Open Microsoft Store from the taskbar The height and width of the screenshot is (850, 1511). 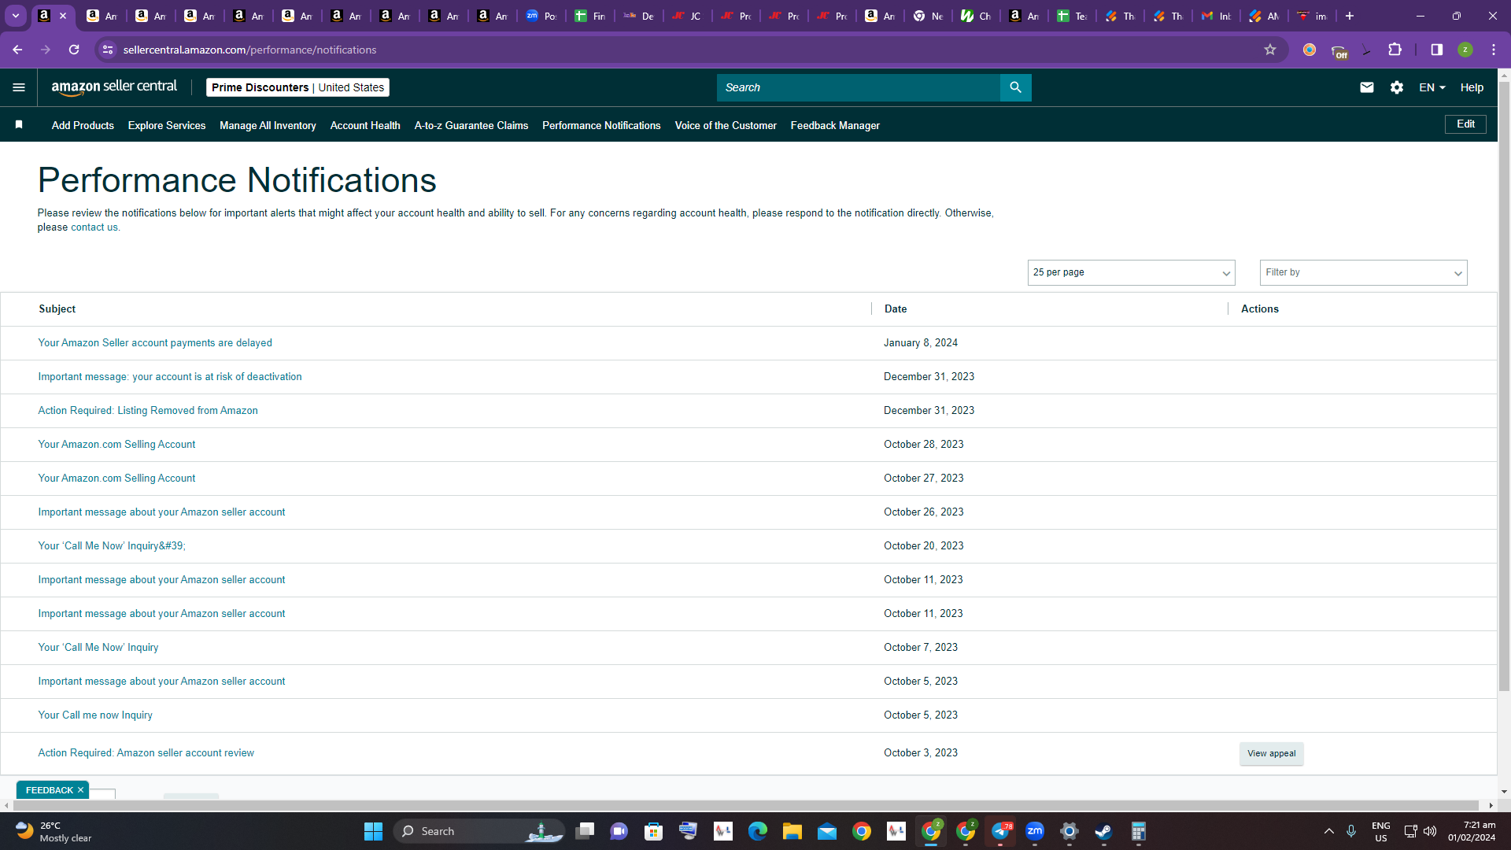click(654, 831)
